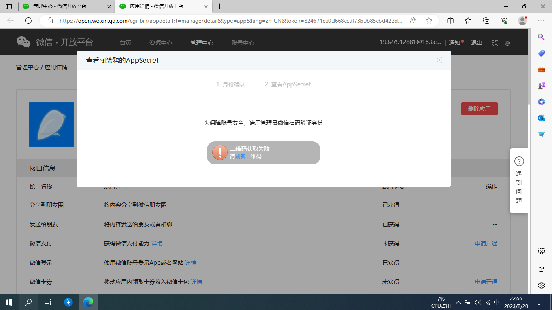Open the sidebar settings gear
Screen dimensions: 552x310
click(541, 285)
